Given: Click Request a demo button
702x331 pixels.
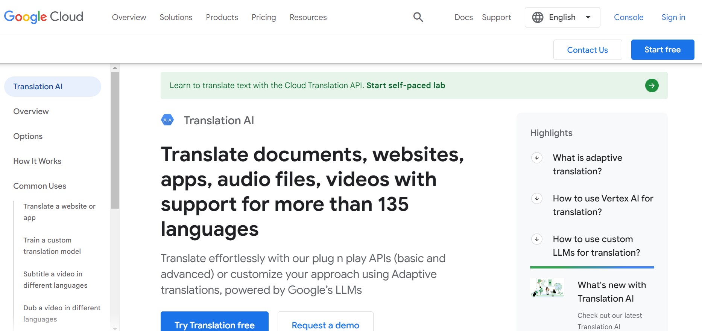Looking at the screenshot, I should coord(325,322).
